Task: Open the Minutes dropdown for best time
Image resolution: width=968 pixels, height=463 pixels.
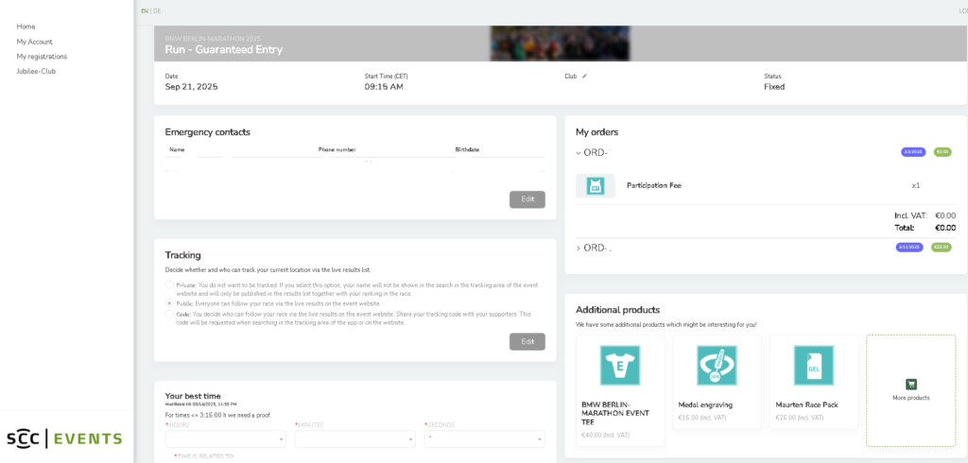Action: (355, 439)
